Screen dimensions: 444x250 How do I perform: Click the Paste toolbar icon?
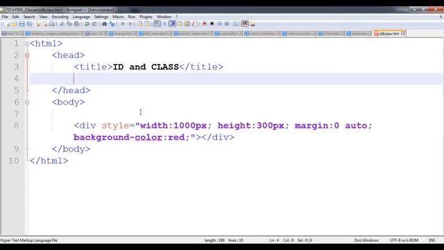[x=76, y=24]
